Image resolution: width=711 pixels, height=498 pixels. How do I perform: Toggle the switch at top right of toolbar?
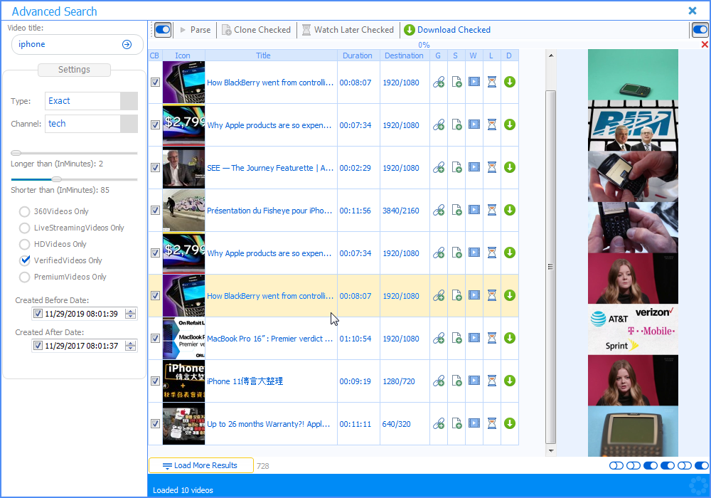click(700, 30)
